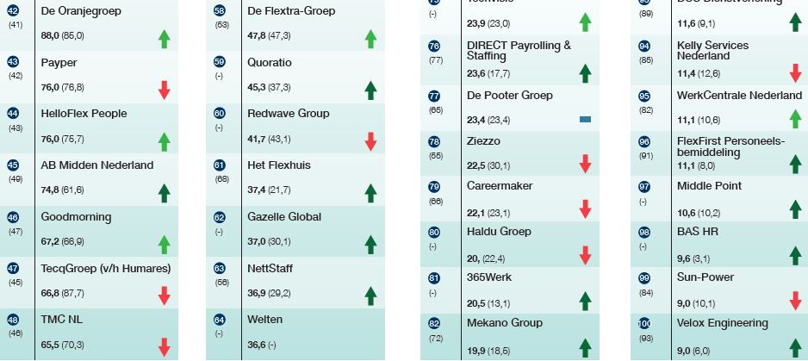
Task: Click the red arrow beside Redwave Group
Action: point(370,141)
